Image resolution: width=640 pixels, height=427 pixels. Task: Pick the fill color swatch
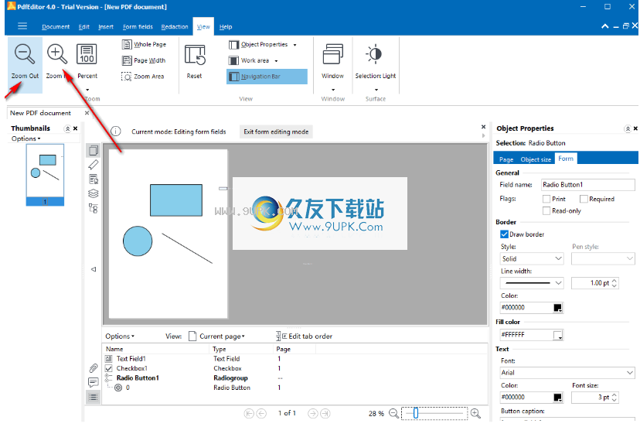557,335
